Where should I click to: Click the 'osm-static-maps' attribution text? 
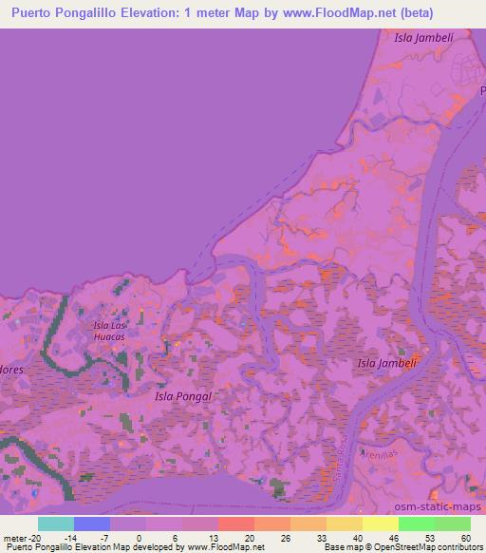pyautogui.click(x=438, y=506)
